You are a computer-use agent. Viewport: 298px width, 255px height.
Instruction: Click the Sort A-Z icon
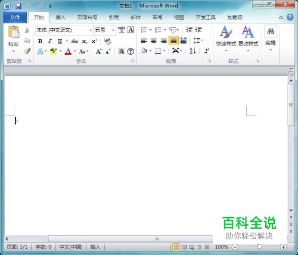point(192,51)
